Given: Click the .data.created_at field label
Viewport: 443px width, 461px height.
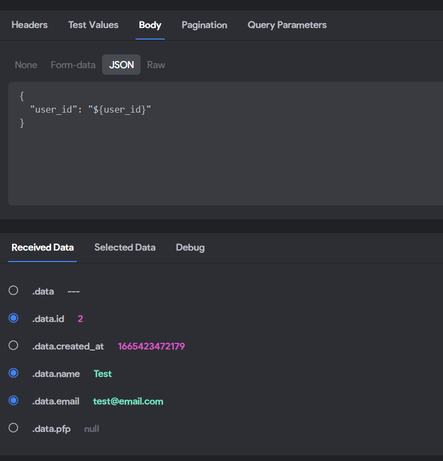Looking at the screenshot, I should (68, 346).
